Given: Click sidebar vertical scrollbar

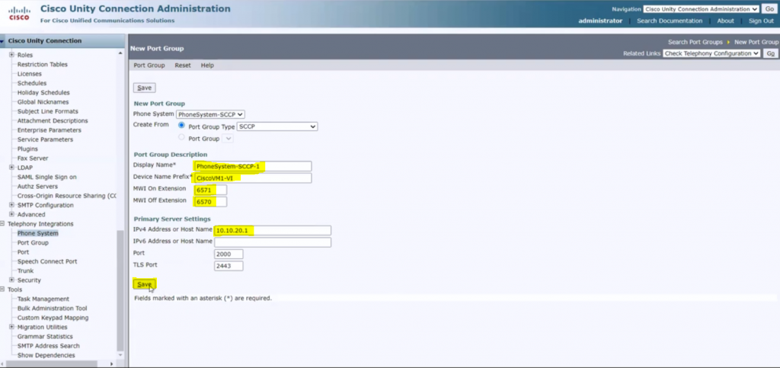Looking at the screenshot, I should pos(120,290).
